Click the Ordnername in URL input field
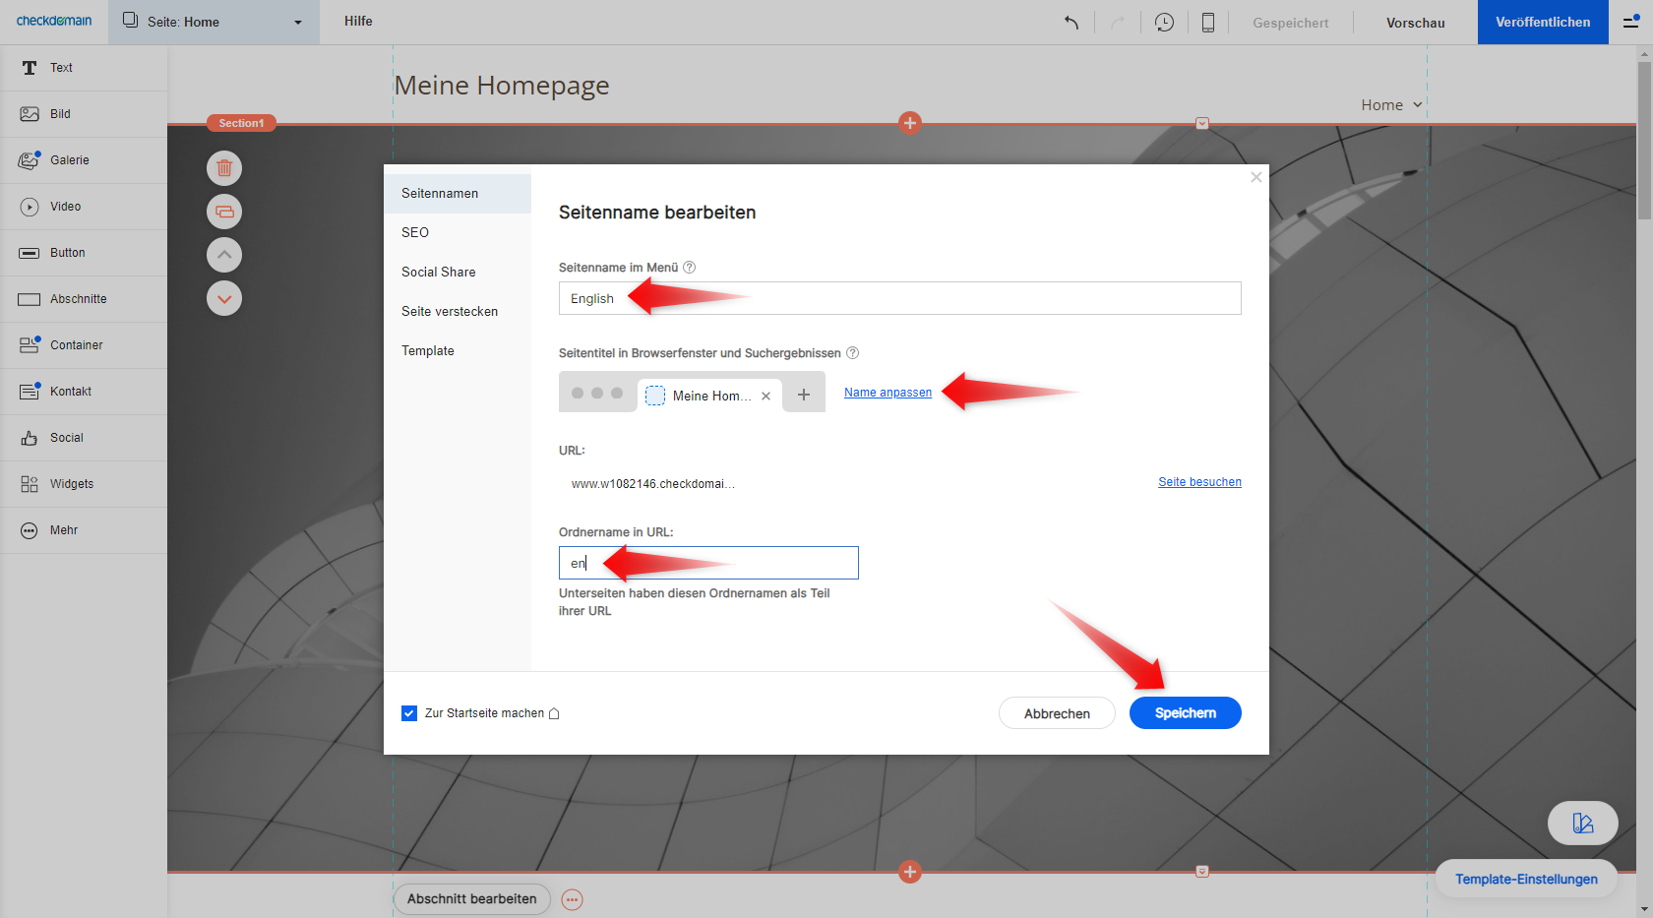The height and width of the screenshot is (918, 1653). 708,563
